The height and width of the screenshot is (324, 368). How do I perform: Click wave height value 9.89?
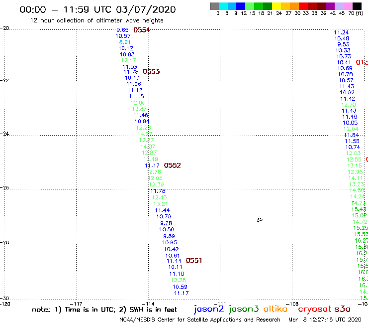(x=169, y=236)
